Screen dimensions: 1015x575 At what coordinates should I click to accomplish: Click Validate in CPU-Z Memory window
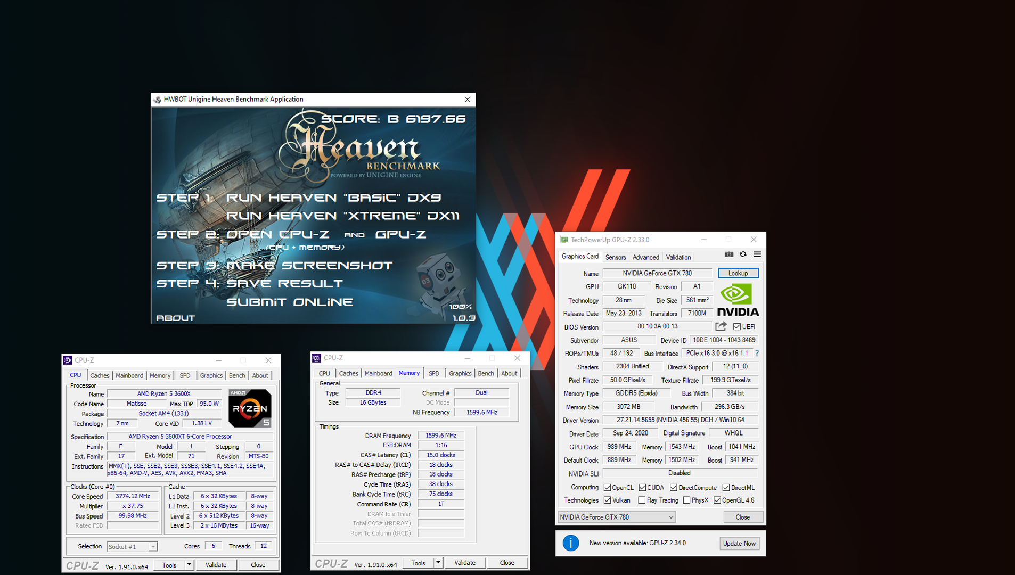click(x=465, y=563)
